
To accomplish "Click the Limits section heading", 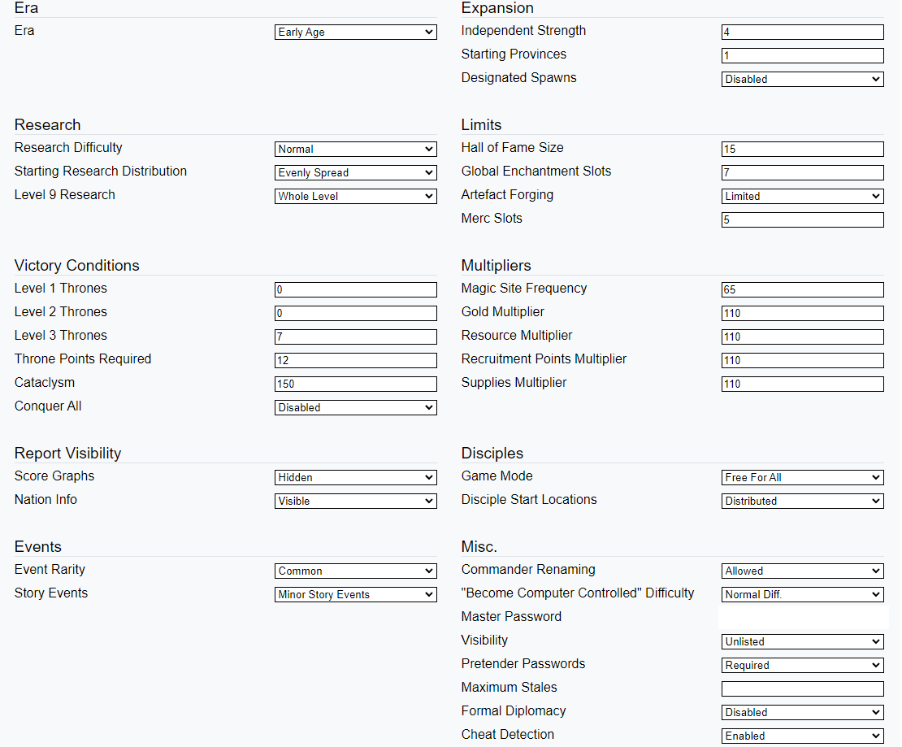I will point(482,125).
